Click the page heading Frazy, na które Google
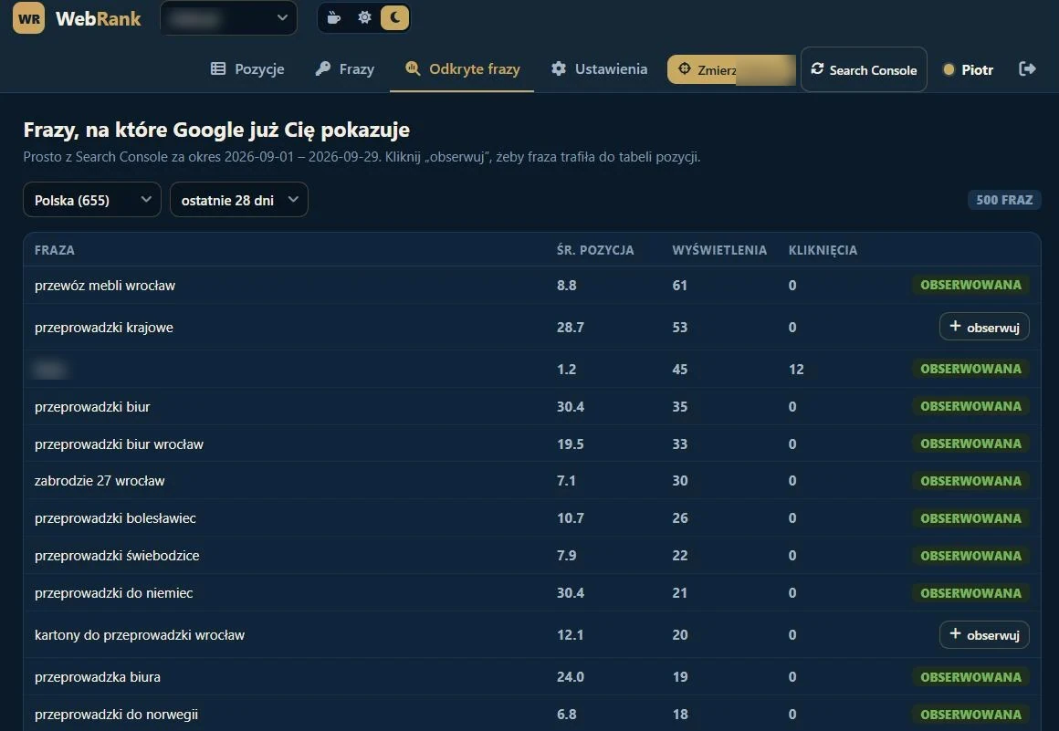The height and width of the screenshot is (731, 1059). coord(216,130)
